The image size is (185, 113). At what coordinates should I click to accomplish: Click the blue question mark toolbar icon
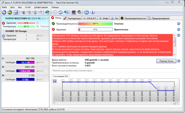click(87, 12)
